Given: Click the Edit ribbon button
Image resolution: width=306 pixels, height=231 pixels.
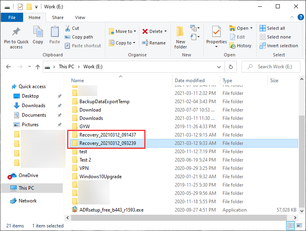Looking at the screenshot, I should tap(237, 37).
